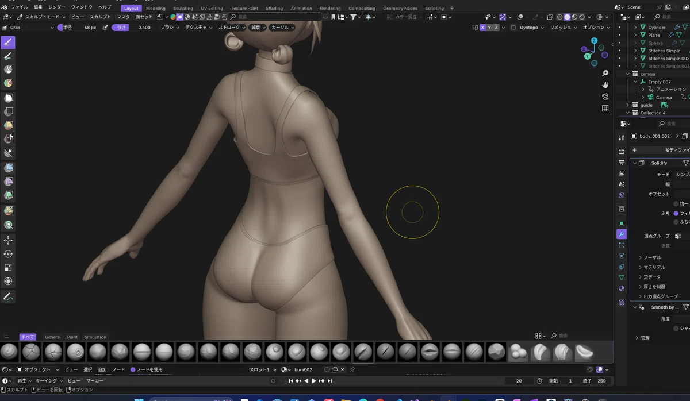Select the first brush thumbnail in shelf
This screenshot has width=690, height=401.
[x=9, y=352]
